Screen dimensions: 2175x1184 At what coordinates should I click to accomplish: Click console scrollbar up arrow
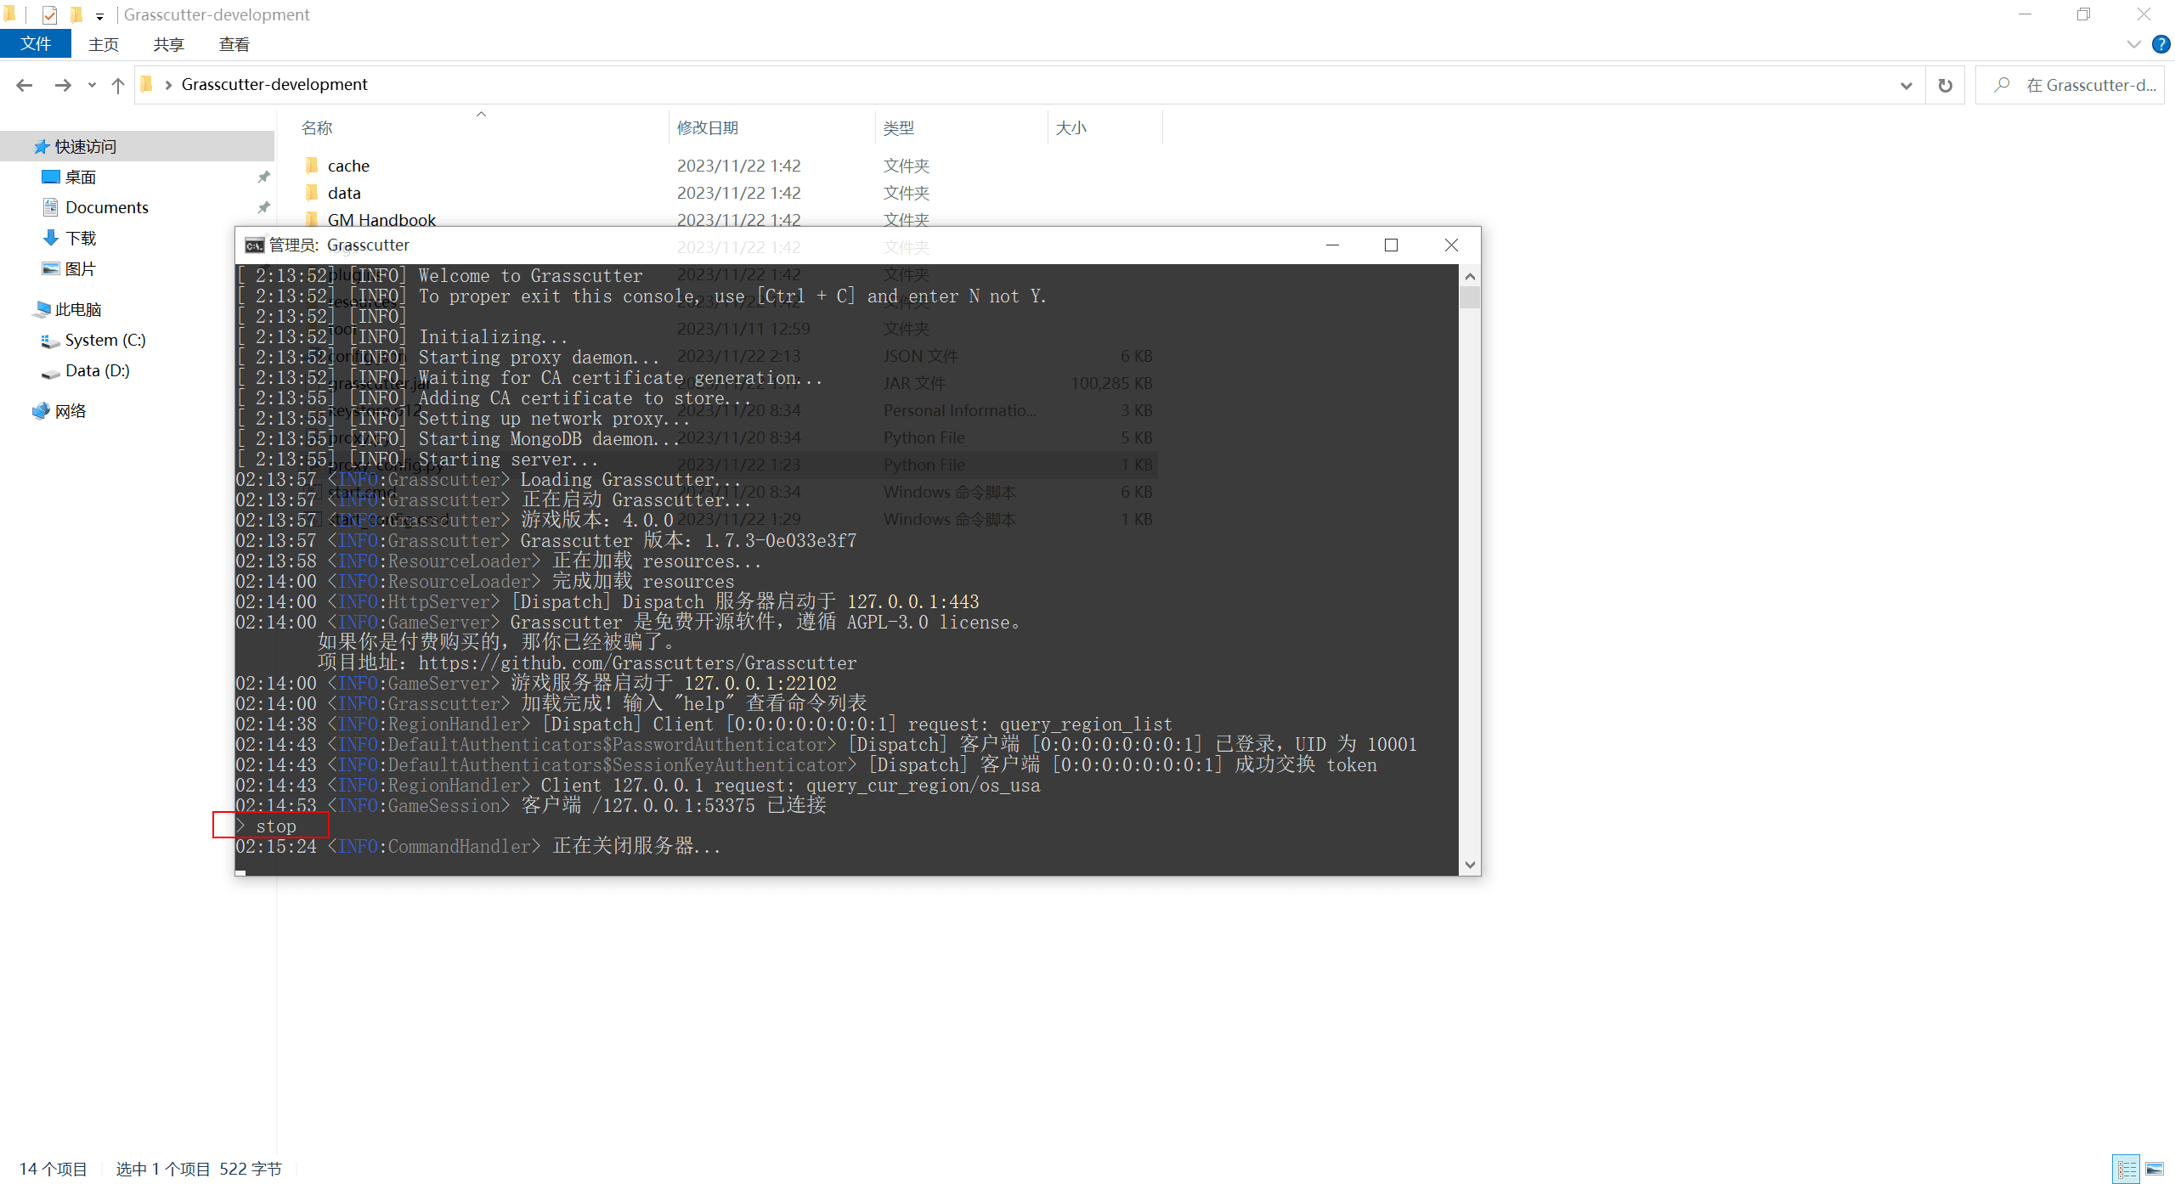(x=1470, y=276)
